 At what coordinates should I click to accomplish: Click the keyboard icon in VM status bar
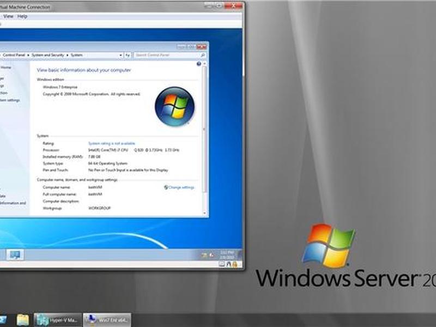(x=222, y=264)
